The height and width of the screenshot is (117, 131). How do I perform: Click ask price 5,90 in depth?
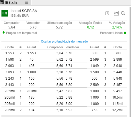(x=69, y=104)
